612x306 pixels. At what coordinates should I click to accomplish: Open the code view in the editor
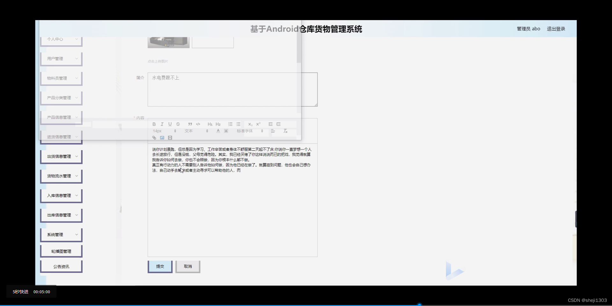coord(198,124)
